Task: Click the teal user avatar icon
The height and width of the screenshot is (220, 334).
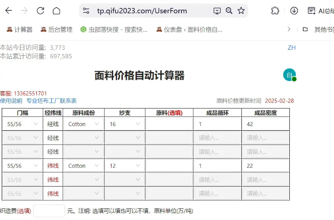Action: point(289,75)
